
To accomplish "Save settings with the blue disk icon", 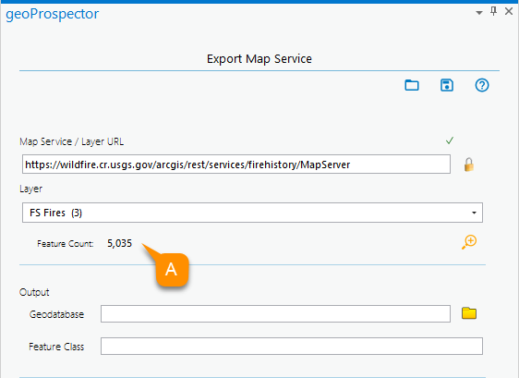I will click(447, 85).
